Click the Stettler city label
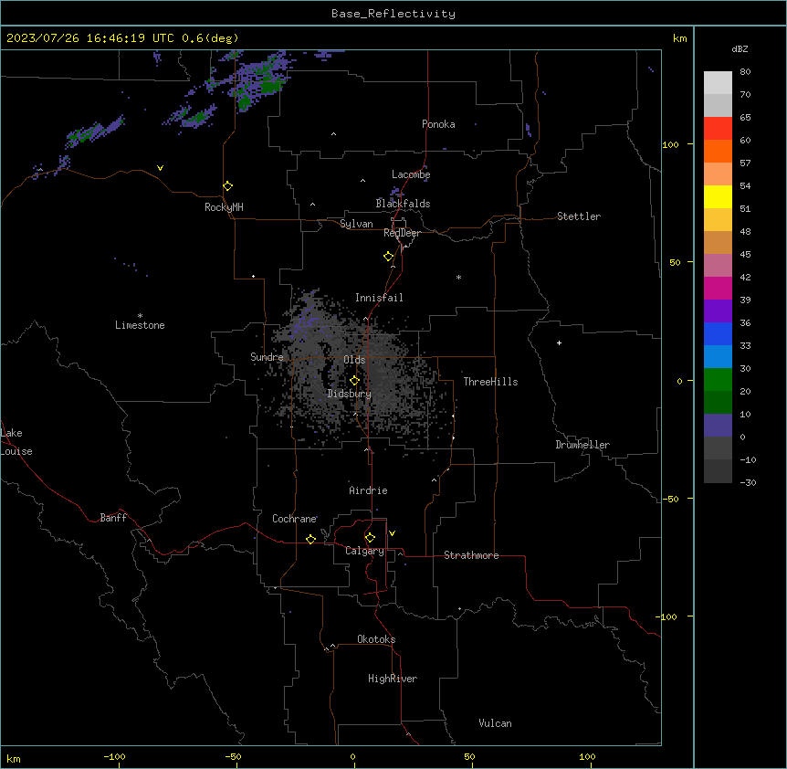This screenshot has height=769, width=787. (579, 216)
